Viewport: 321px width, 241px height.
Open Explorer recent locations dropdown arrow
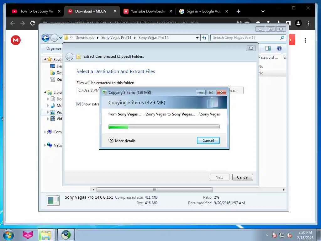[61, 38]
